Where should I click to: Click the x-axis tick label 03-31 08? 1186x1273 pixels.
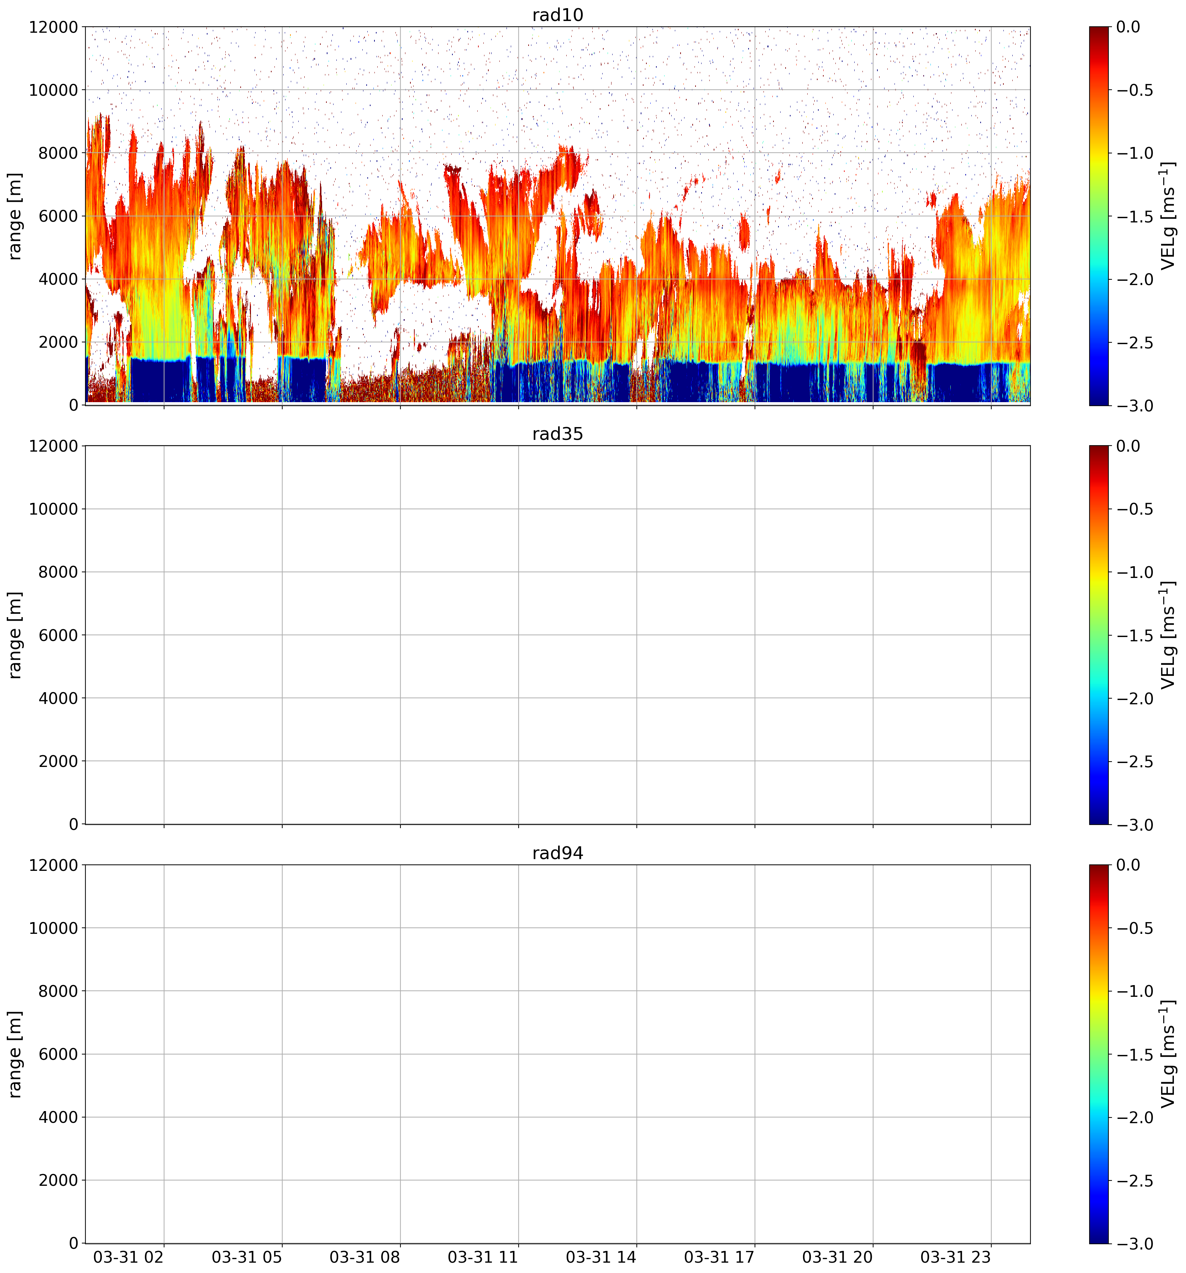[365, 1257]
